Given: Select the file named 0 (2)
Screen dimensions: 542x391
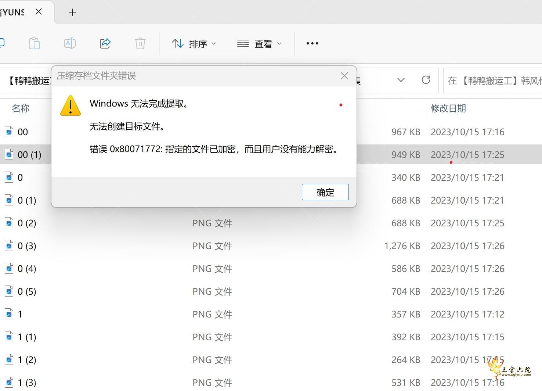Looking at the screenshot, I should coord(27,223).
